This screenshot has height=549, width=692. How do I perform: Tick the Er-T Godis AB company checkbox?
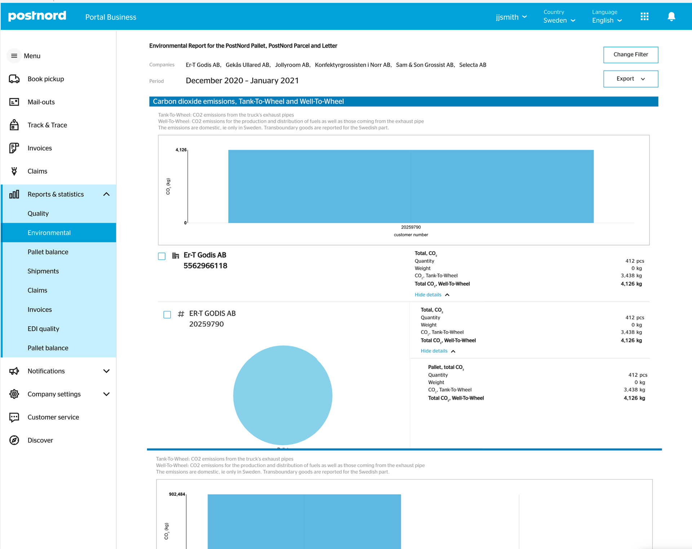point(162,256)
